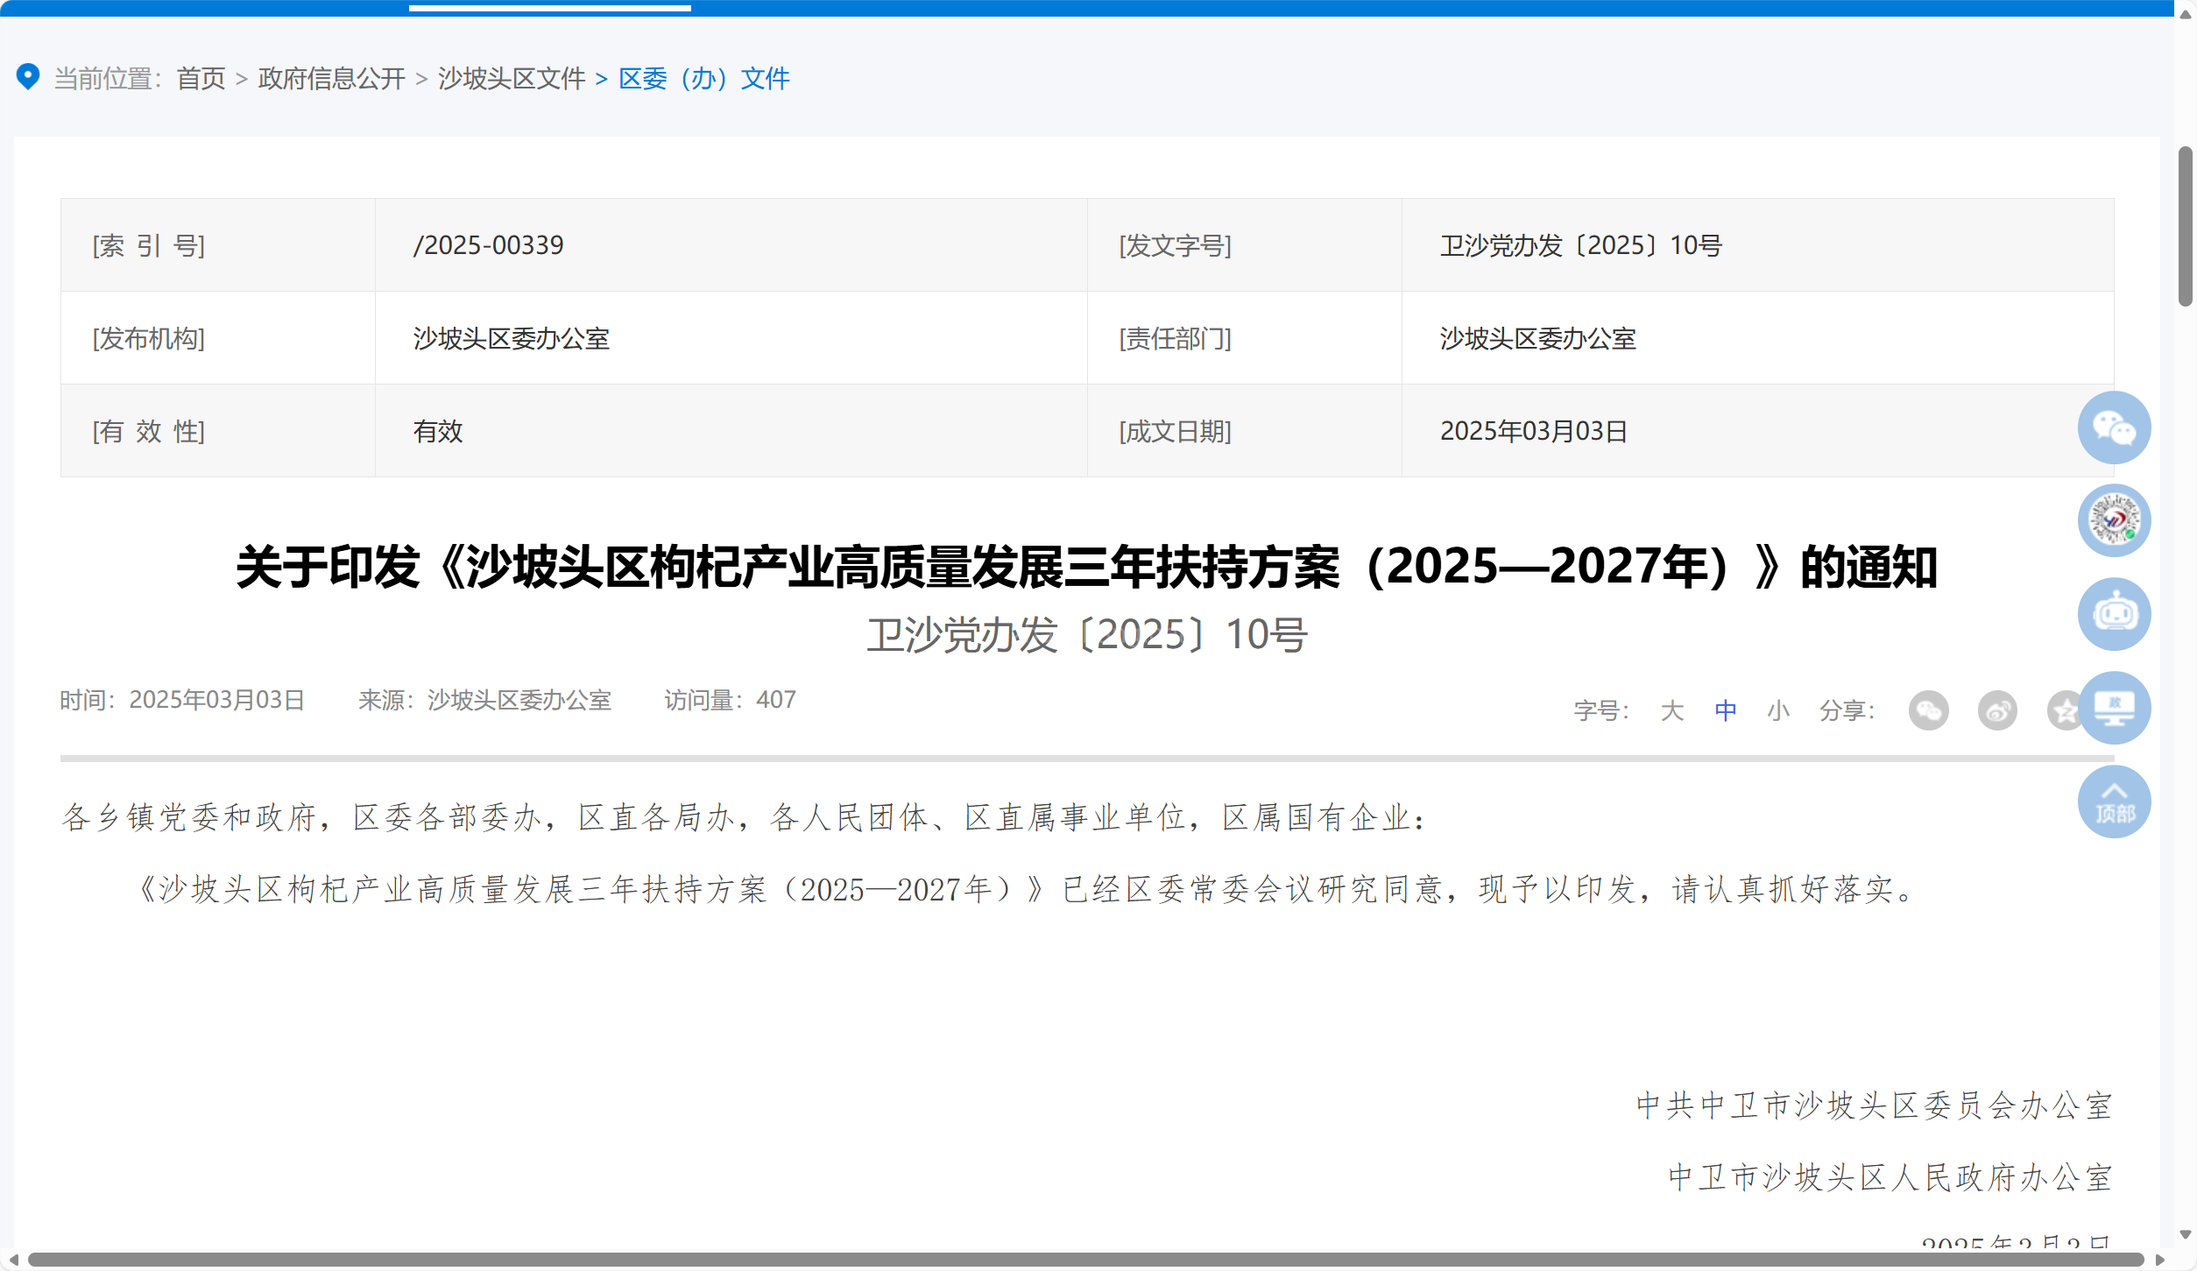
Task: Set font size to 中 (medium)
Action: tap(1725, 710)
